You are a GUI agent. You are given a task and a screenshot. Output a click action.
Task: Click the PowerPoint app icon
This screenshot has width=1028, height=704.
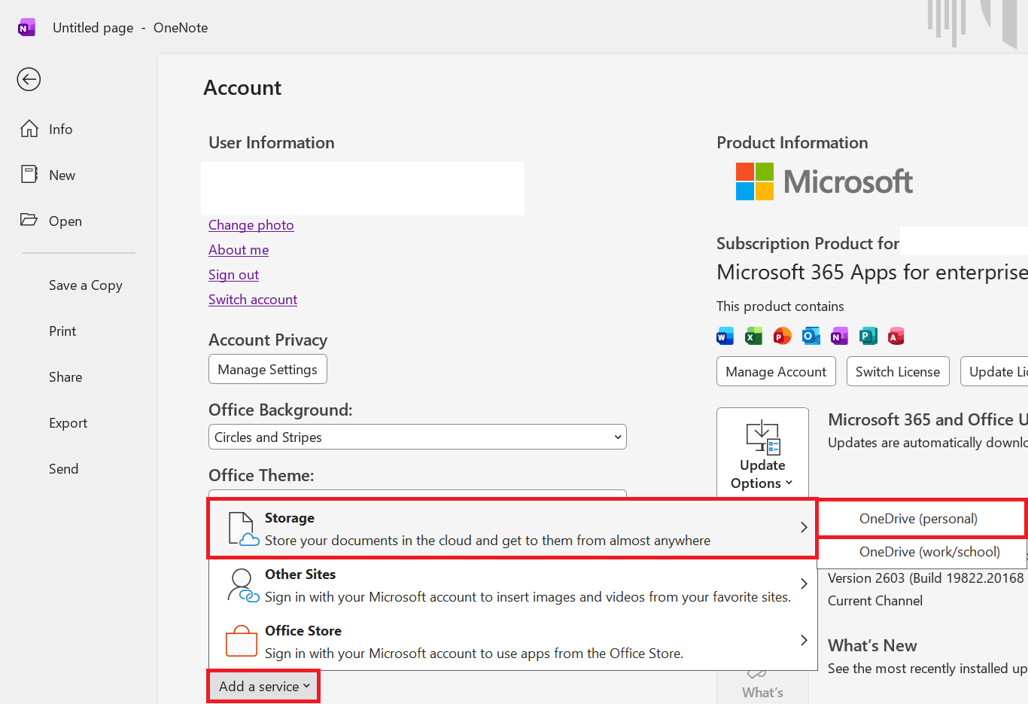tap(783, 336)
